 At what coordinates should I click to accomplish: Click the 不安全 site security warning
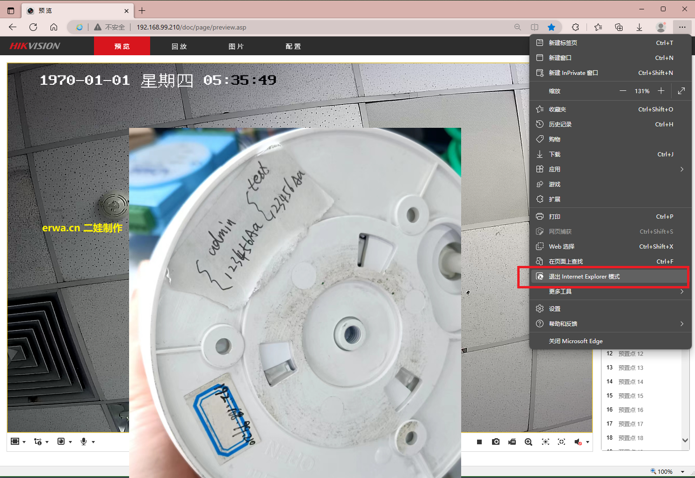(109, 27)
